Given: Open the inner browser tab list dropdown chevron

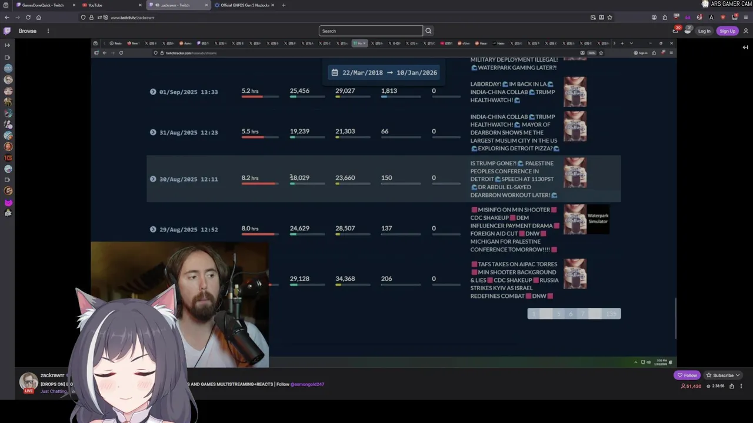Looking at the screenshot, I should [x=631, y=43].
